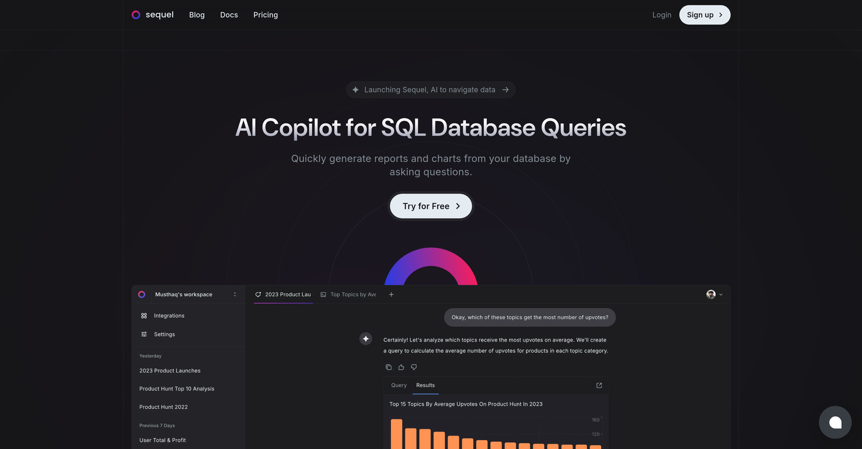This screenshot has width=862, height=449.
Task: Click the Try for Free button
Action: click(x=431, y=206)
